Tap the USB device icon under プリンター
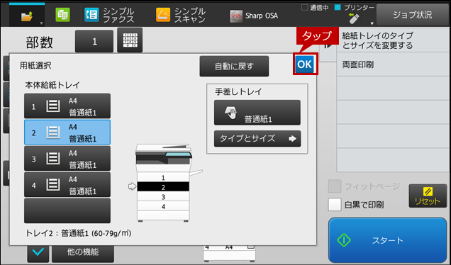The width and height of the screenshot is (451, 265). pyautogui.click(x=353, y=18)
